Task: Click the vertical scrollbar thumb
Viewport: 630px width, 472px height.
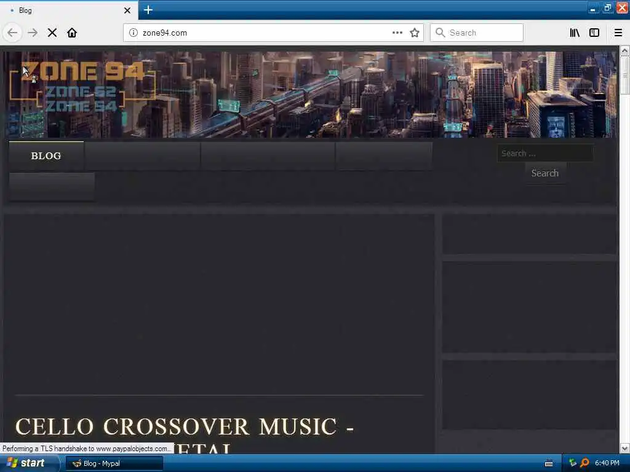Action: (624, 76)
